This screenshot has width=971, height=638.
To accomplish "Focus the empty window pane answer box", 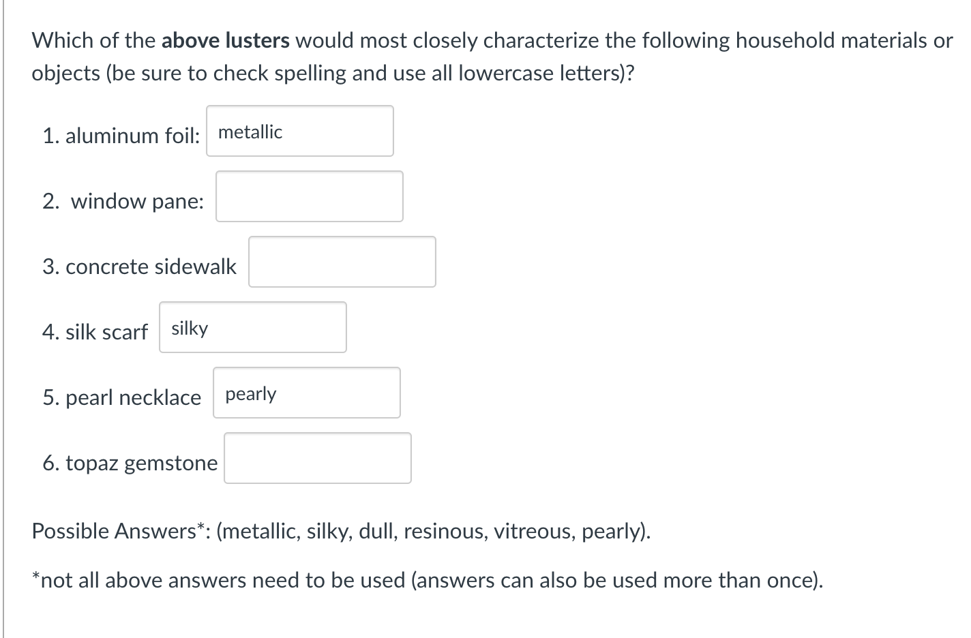I will (310, 196).
